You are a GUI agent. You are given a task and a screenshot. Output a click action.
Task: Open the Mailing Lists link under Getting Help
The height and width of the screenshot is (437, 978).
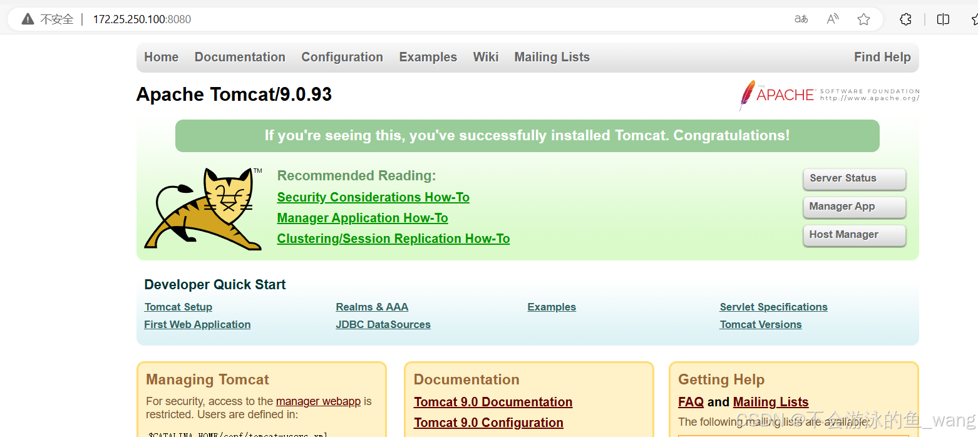[771, 402]
